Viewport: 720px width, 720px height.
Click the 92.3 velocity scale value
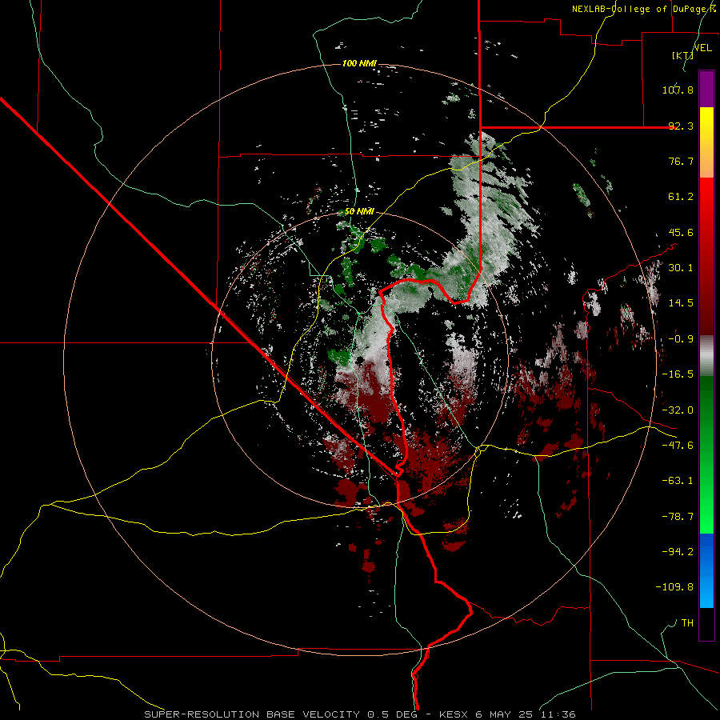681,126
